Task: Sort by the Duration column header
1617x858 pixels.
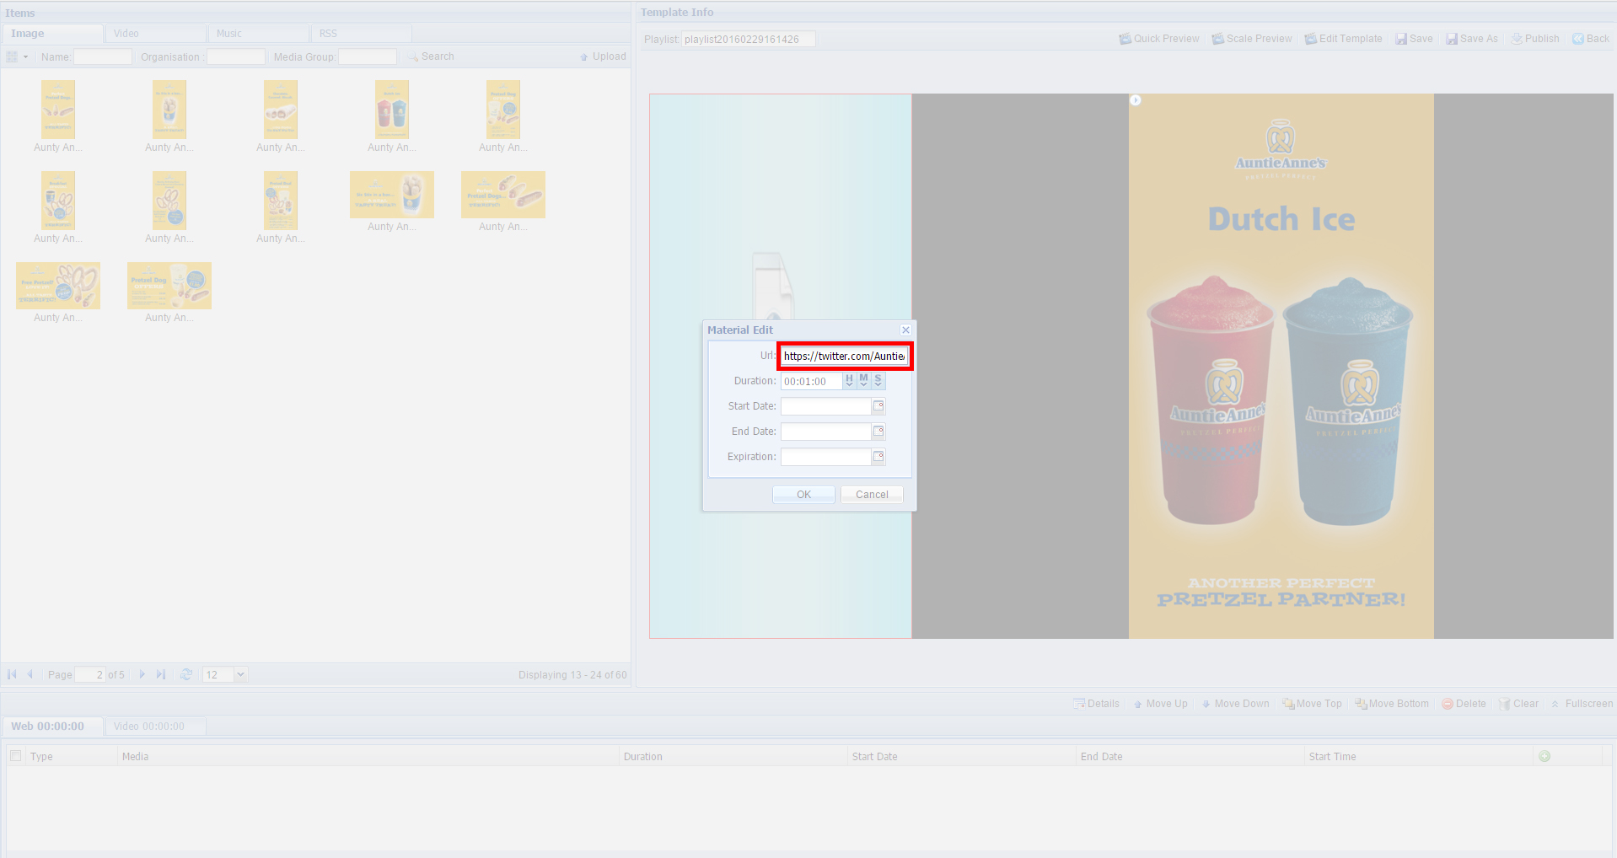Action: 733,757
